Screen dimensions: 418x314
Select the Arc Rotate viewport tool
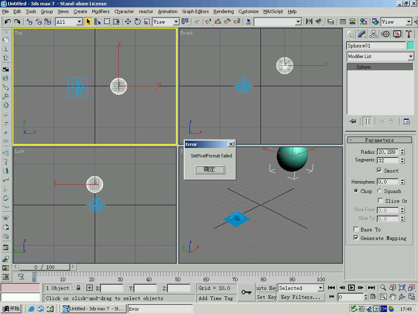[402, 297]
